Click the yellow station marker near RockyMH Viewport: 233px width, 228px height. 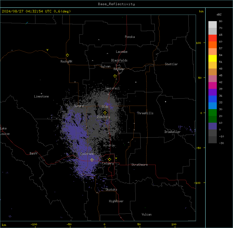point(67,55)
